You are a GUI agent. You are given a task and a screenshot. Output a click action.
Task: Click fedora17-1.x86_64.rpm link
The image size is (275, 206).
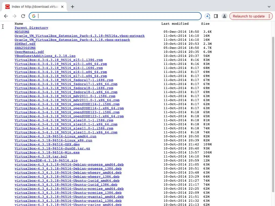click(66, 84)
